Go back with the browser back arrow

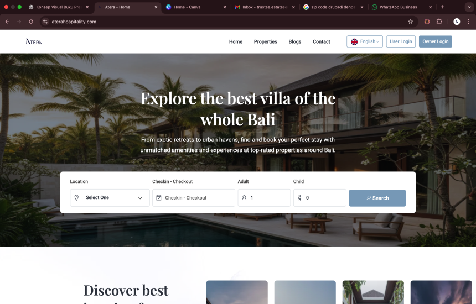click(x=7, y=22)
